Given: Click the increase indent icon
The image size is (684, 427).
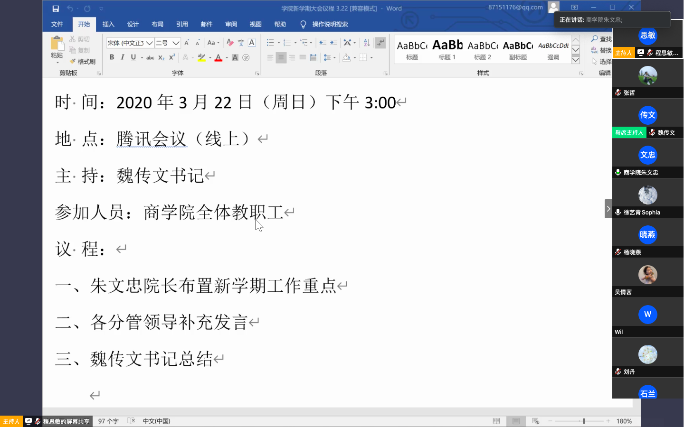Looking at the screenshot, I should pyautogui.click(x=333, y=43).
